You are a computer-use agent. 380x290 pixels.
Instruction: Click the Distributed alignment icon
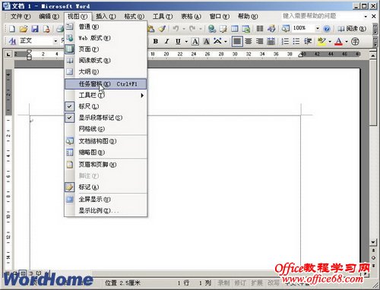[x=271, y=41]
